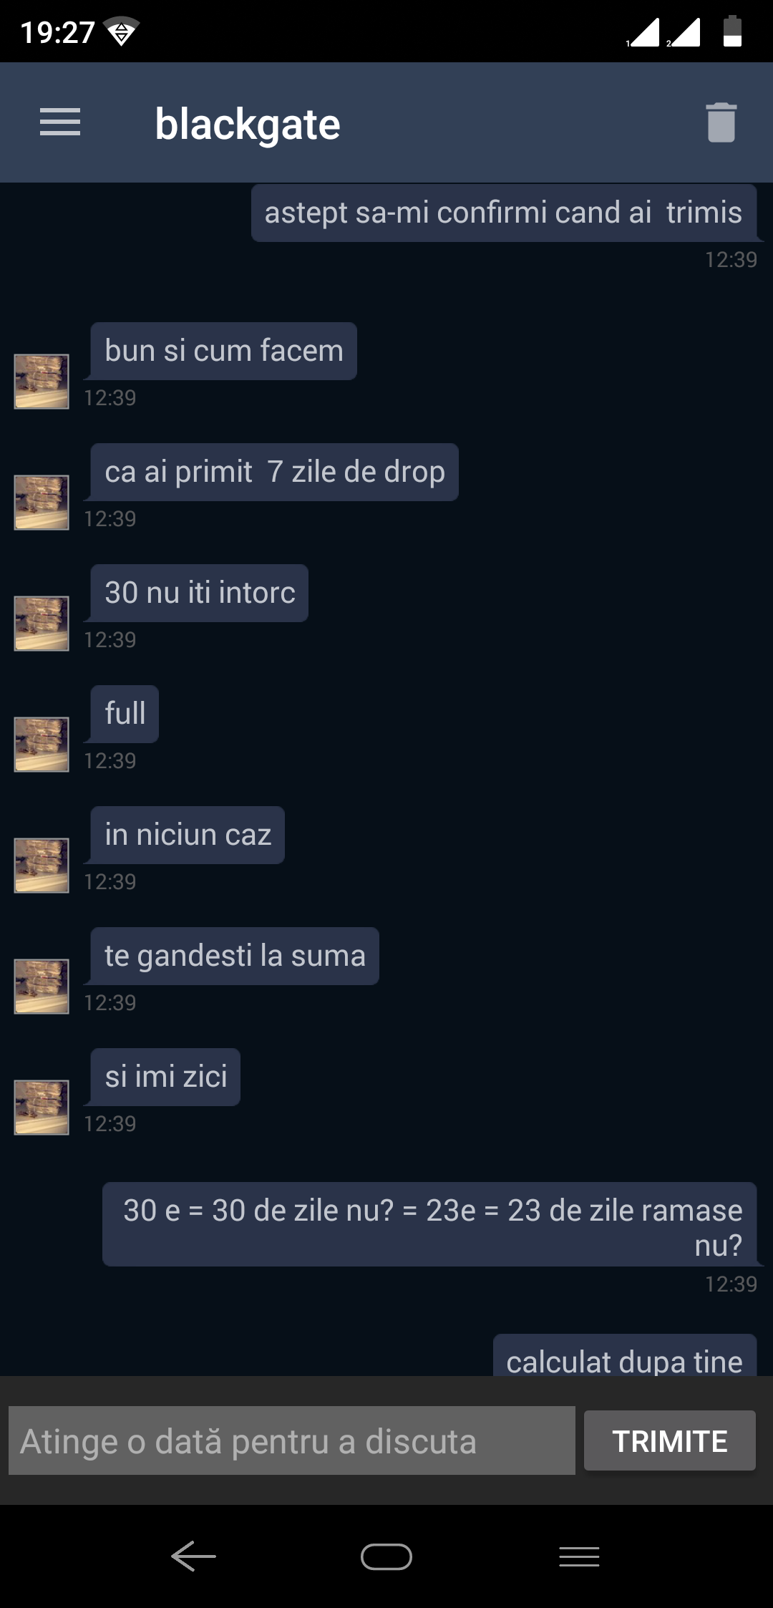
Task: Tap the battery status icon
Action: tap(732, 31)
